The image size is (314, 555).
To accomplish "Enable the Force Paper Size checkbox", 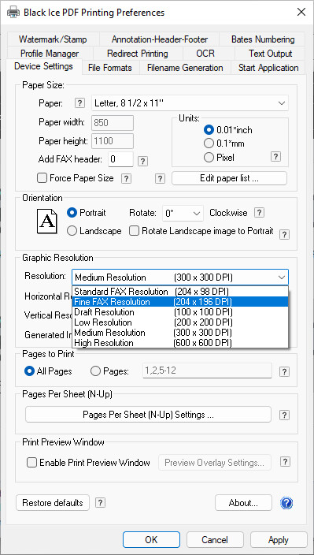I will click(x=42, y=178).
